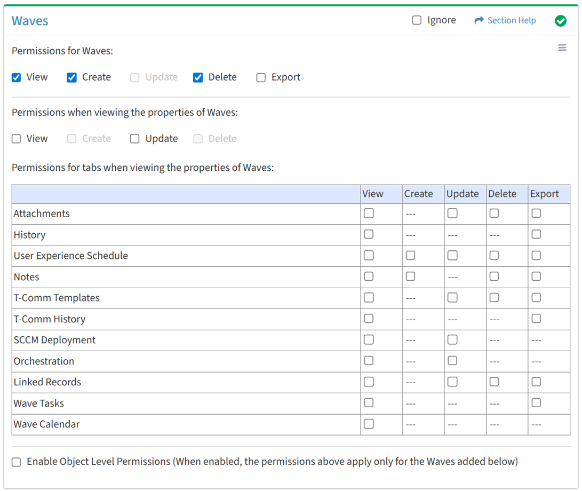This screenshot has height=491, width=582.
Task: Check View for Attachments tab
Action: point(369,213)
